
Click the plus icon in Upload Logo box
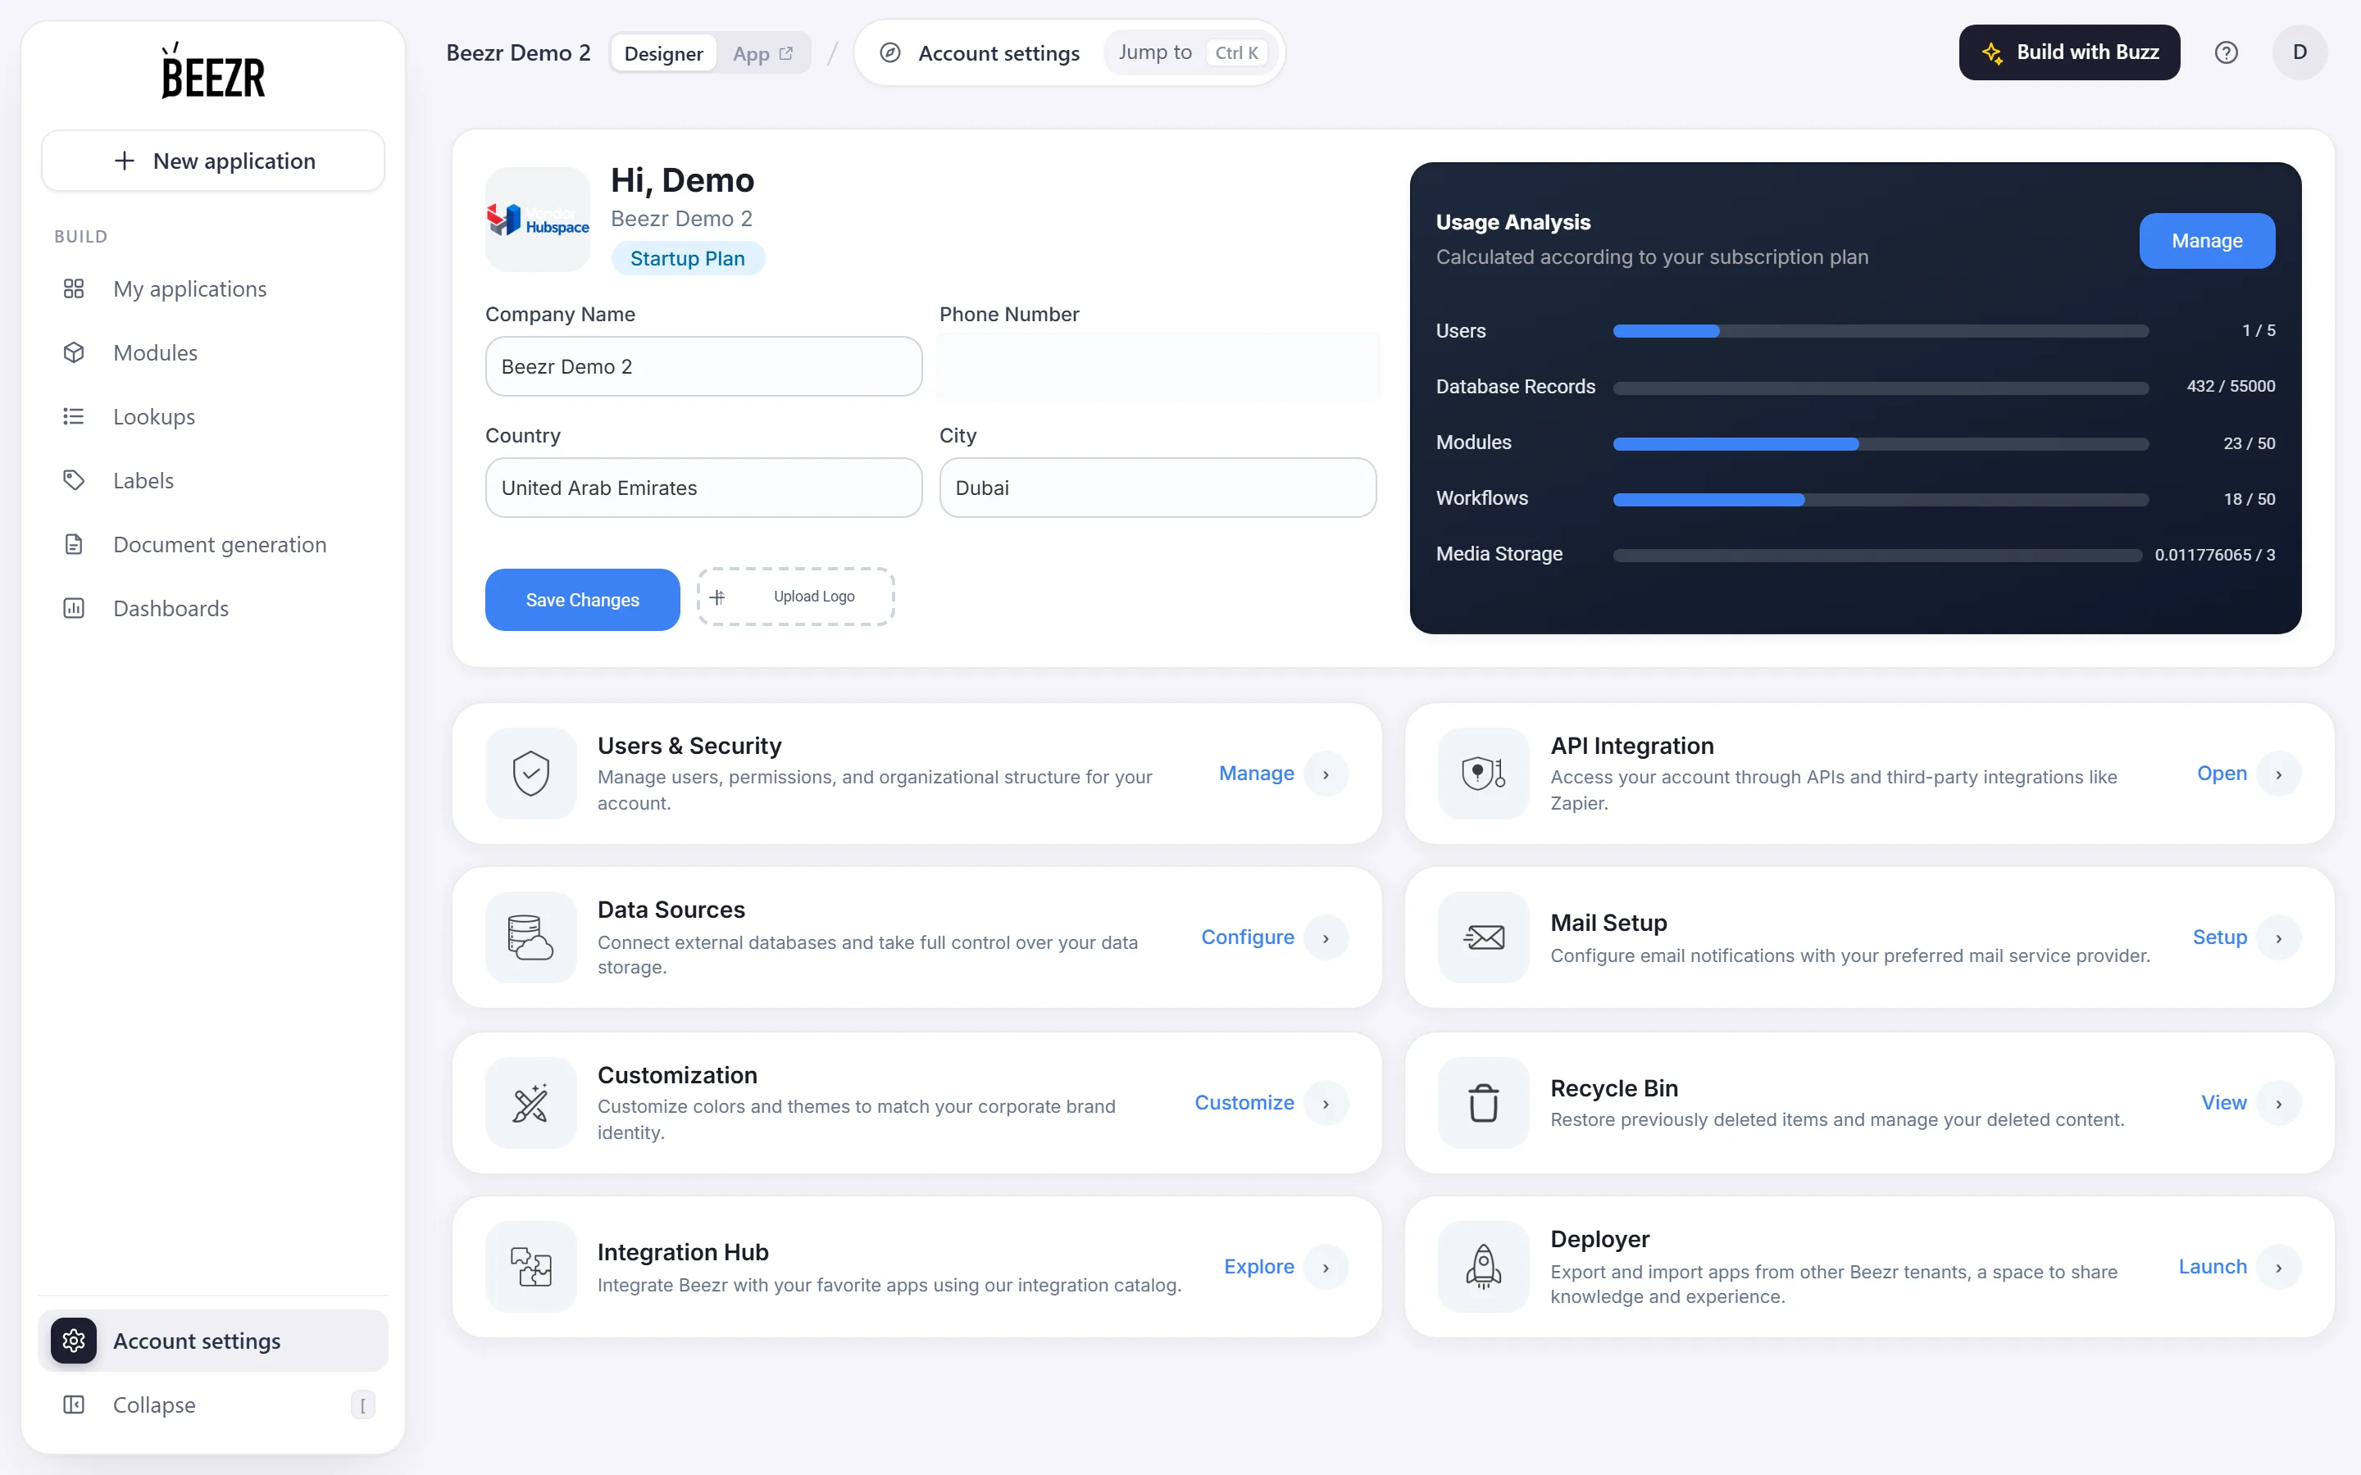(x=717, y=597)
